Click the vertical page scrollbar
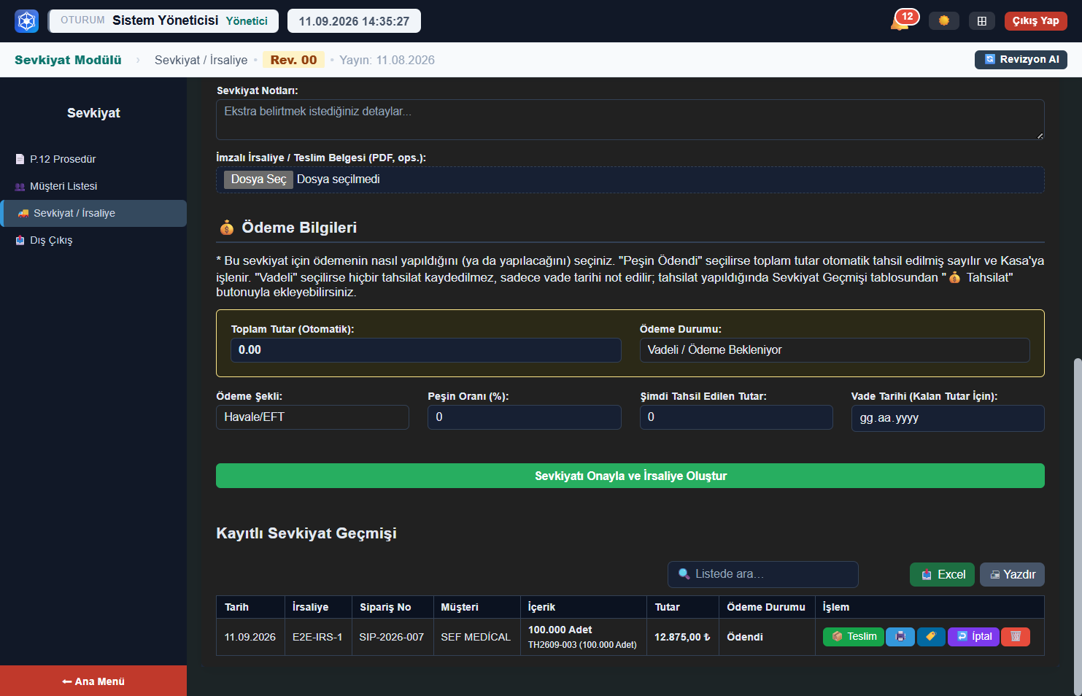The height and width of the screenshot is (696, 1082). point(1077,525)
